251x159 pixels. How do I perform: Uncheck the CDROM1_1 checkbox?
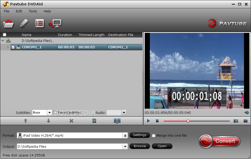point(13,47)
